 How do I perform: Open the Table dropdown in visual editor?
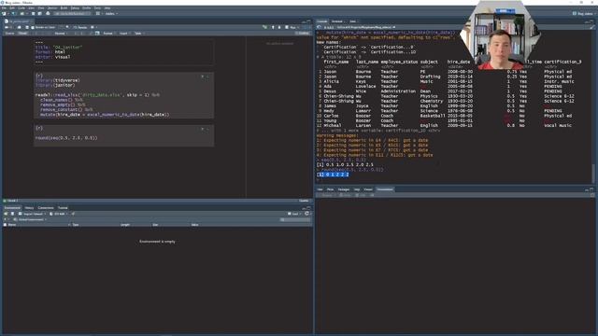tap(138, 34)
